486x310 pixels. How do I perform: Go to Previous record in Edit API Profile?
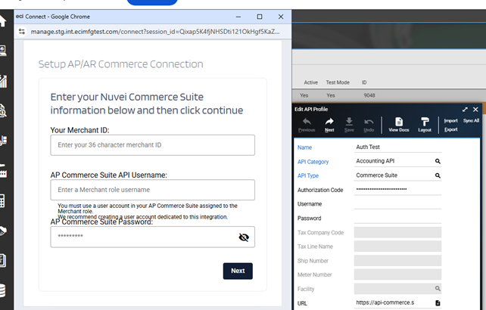(x=307, y=125)
